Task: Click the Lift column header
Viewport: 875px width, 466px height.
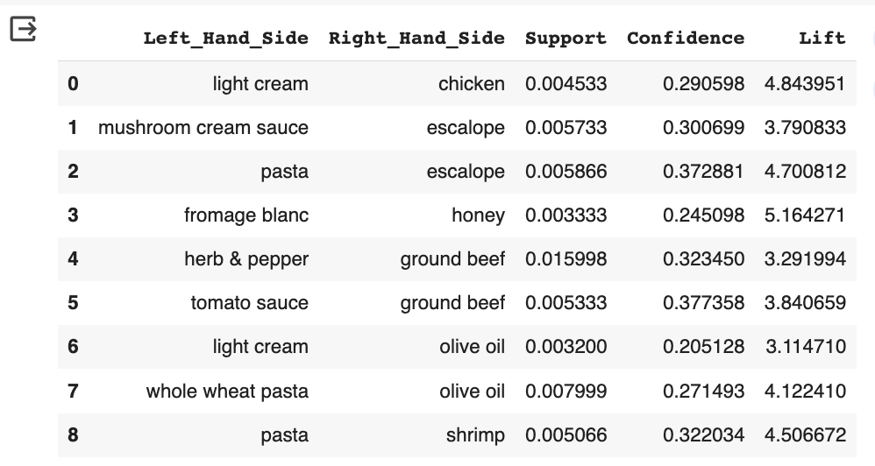Action: [822, 38]
